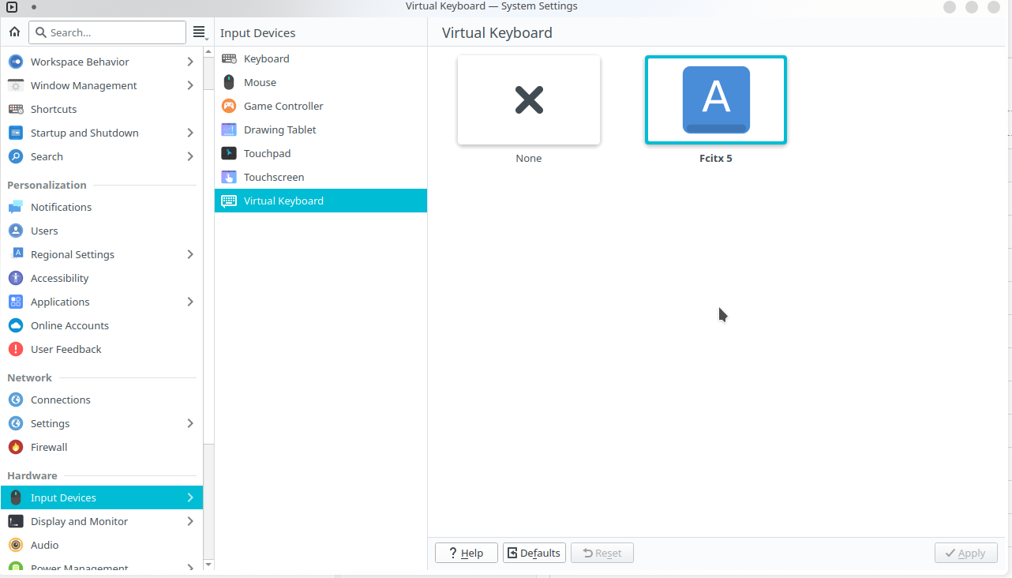The height and width of the screenshot is (578, 1012).
Task: Open Keyboard input device settings
Action: click(x=266, y=58)
